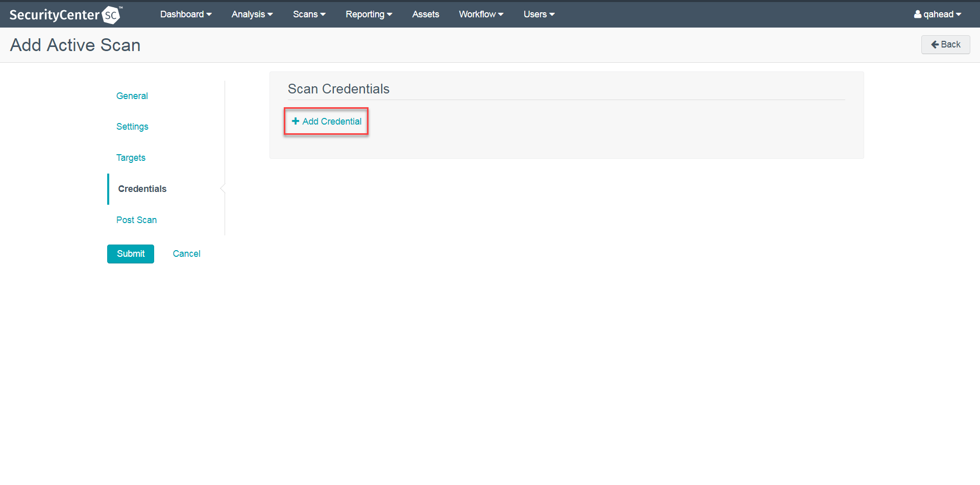
Task: Click the plus icon beside Add Credential
Action: (x=295, y=121)
